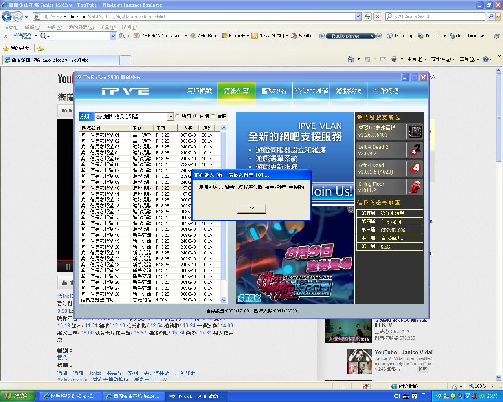
Task: Open the 分類 game category dropdown
Action: pyautogui.click(x=171, y=117)
